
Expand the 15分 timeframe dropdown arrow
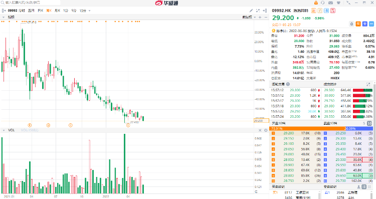89,11
